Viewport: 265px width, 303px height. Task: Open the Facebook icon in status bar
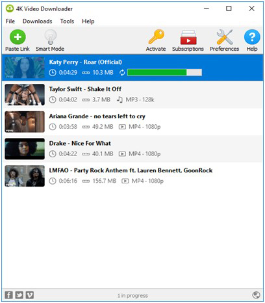pos(8,295)
